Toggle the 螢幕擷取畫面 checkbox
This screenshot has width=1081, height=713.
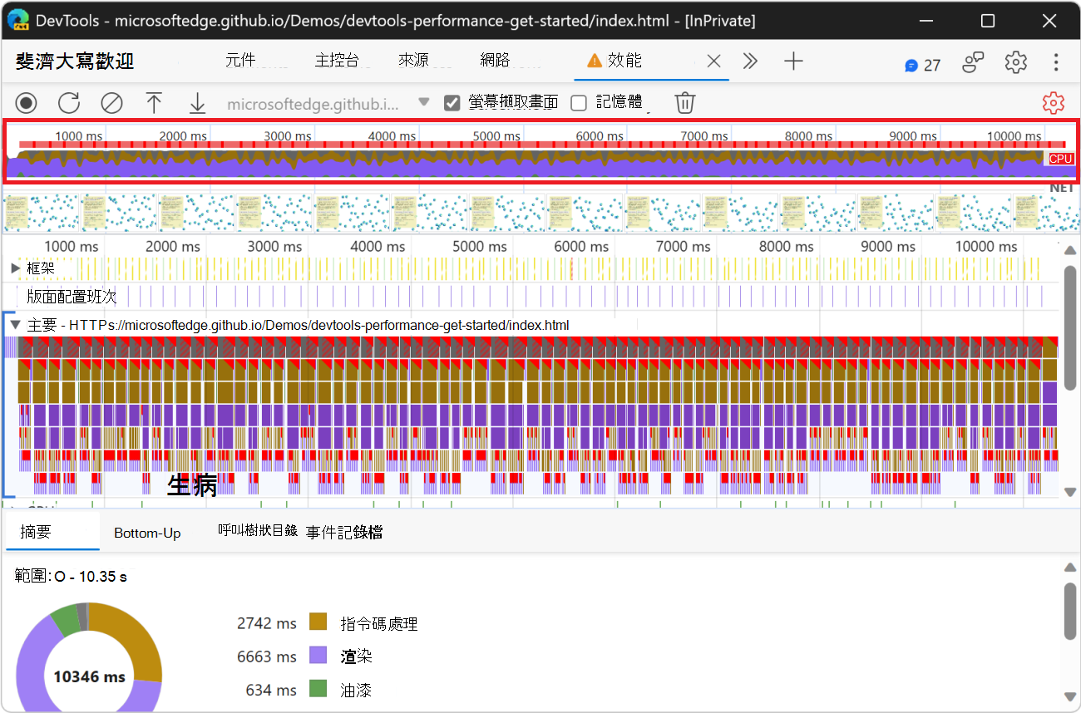pyautogui.click(x=452, y=103)
